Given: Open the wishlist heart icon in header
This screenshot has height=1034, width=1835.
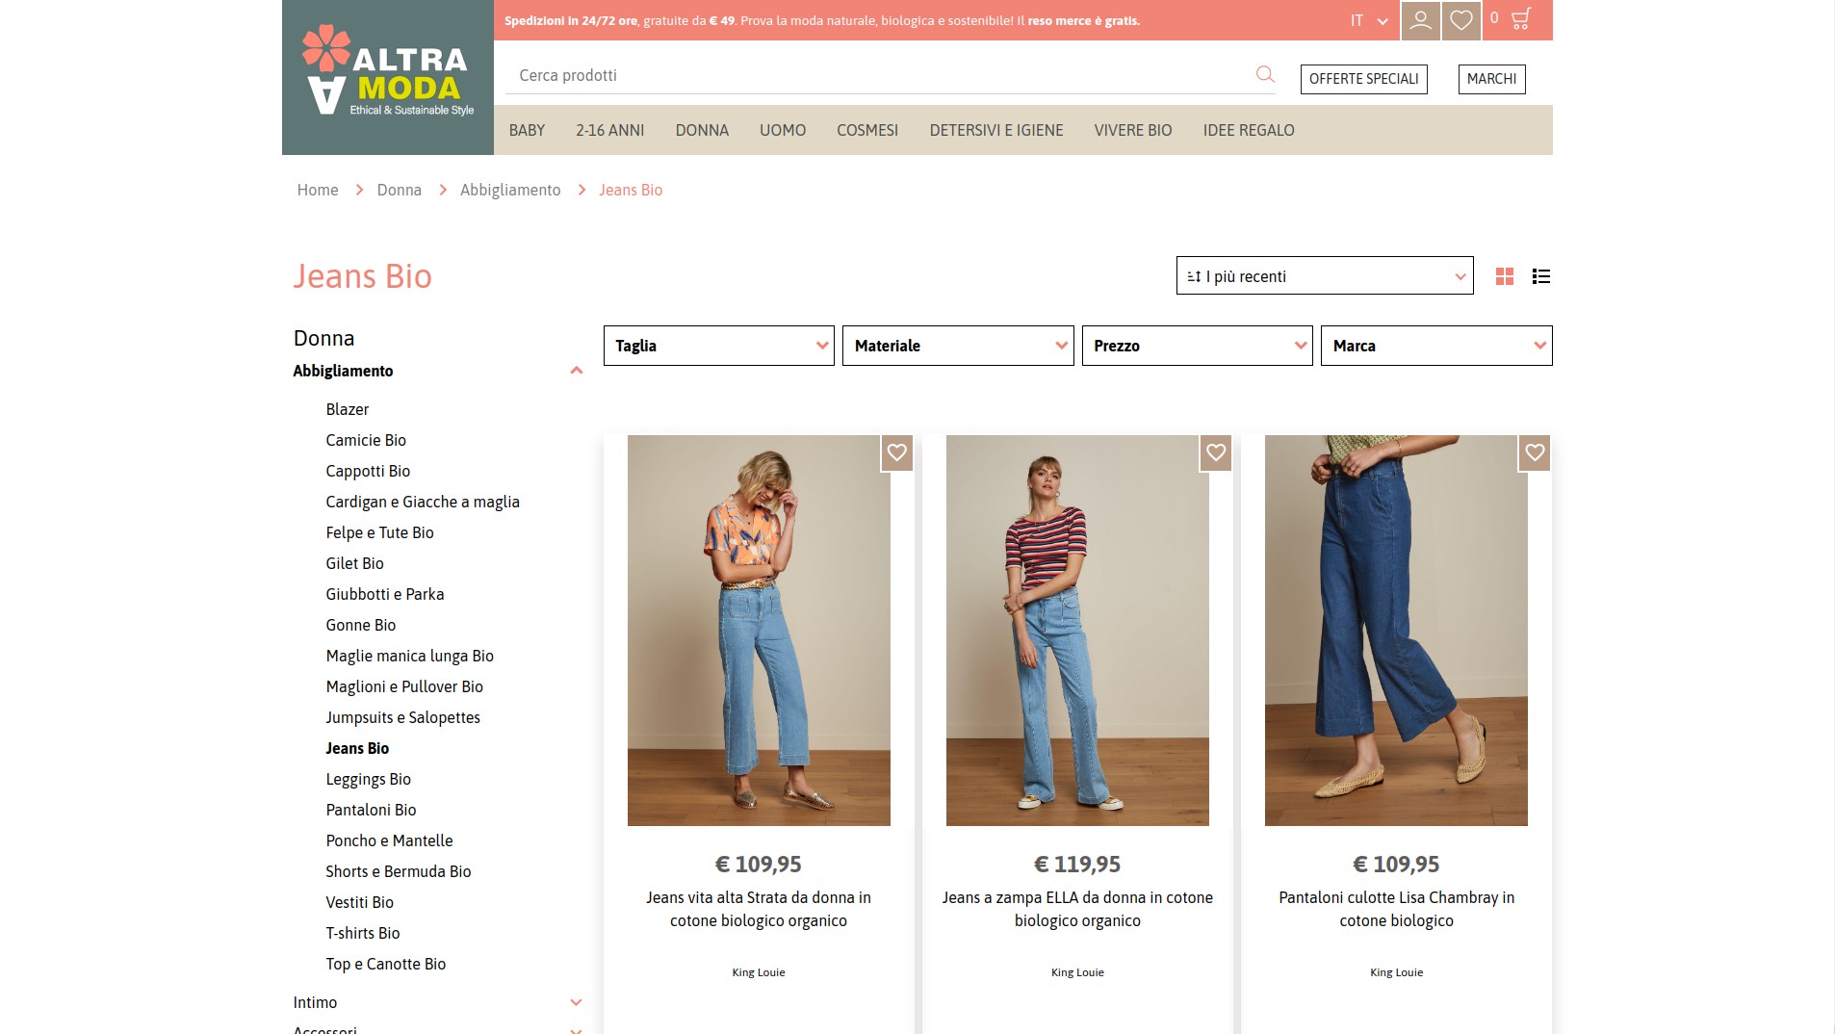Looking at the screenshot, I should (x=1460, y=20).
